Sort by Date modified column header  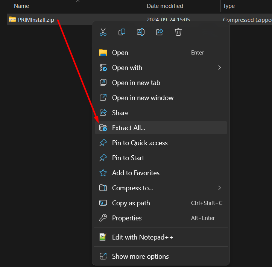coord(165,6)
